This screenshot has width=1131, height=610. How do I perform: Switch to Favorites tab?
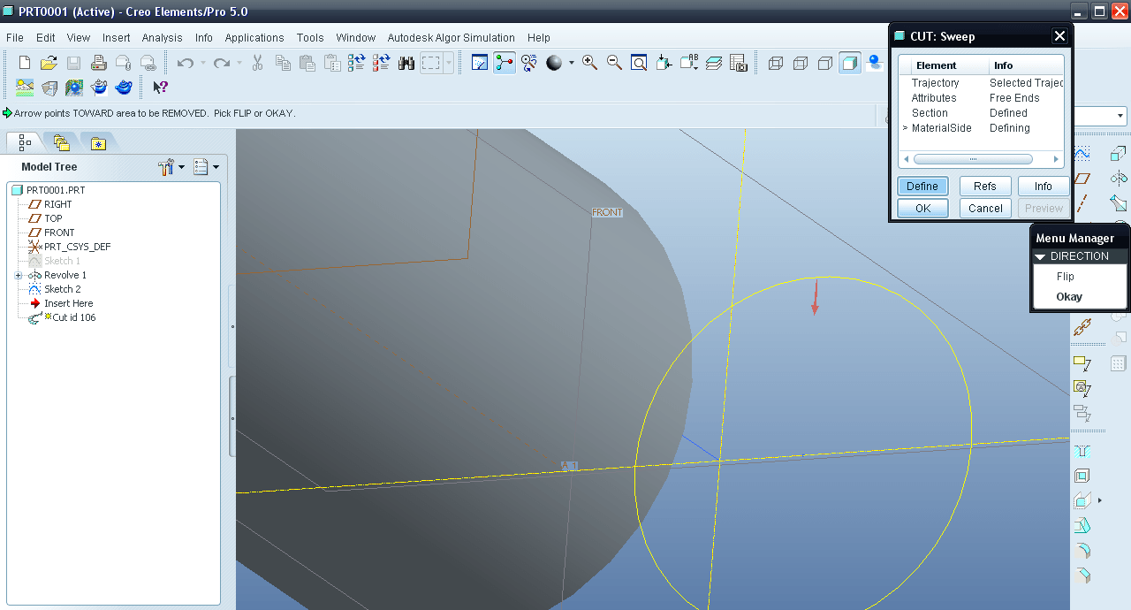[97, 142]
